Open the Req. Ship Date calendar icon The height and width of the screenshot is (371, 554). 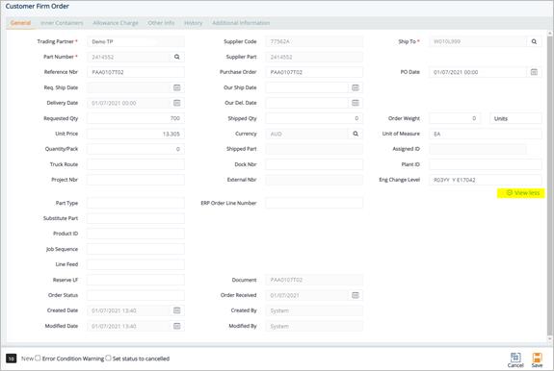click(176, 87)
